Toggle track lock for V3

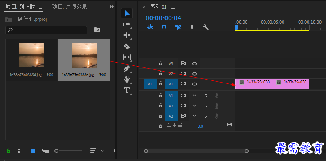160,63
